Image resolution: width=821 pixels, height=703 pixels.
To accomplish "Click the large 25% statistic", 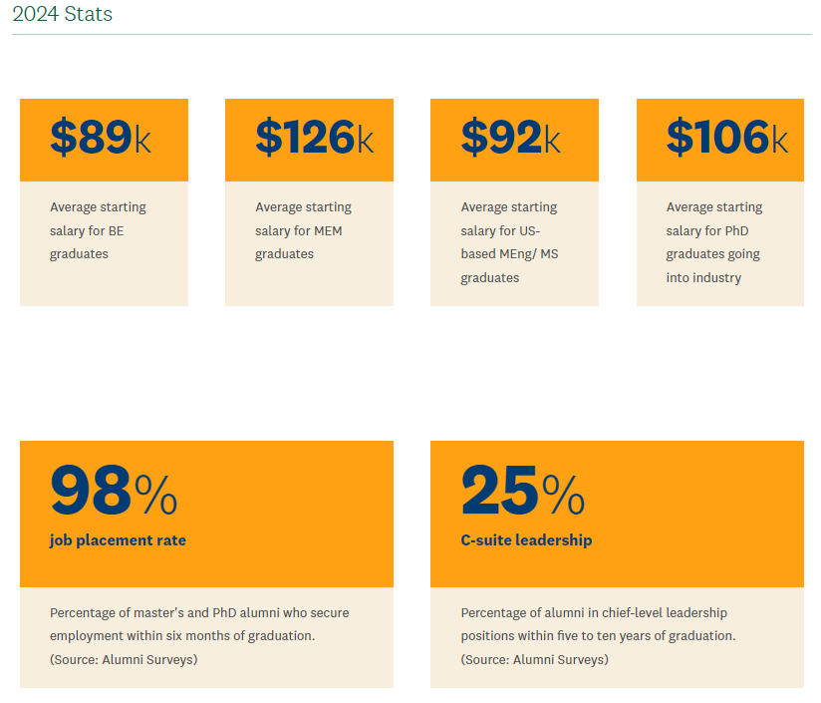I will pyautogui.click(x=523, y=492).
